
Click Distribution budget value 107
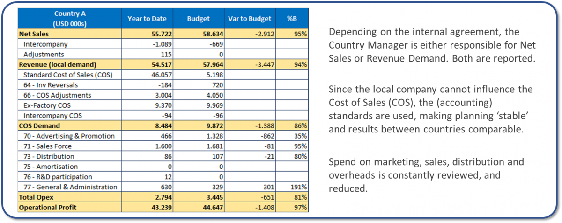coord(217,157)
